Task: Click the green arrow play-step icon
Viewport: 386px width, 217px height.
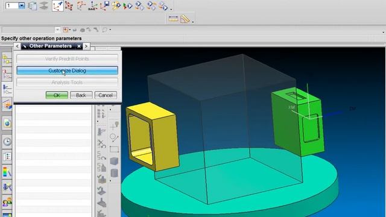Action: (x=128, y=6)
